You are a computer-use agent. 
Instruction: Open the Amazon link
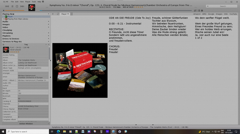coord(197,14)
